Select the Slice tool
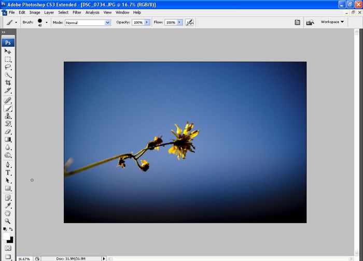 8,90
